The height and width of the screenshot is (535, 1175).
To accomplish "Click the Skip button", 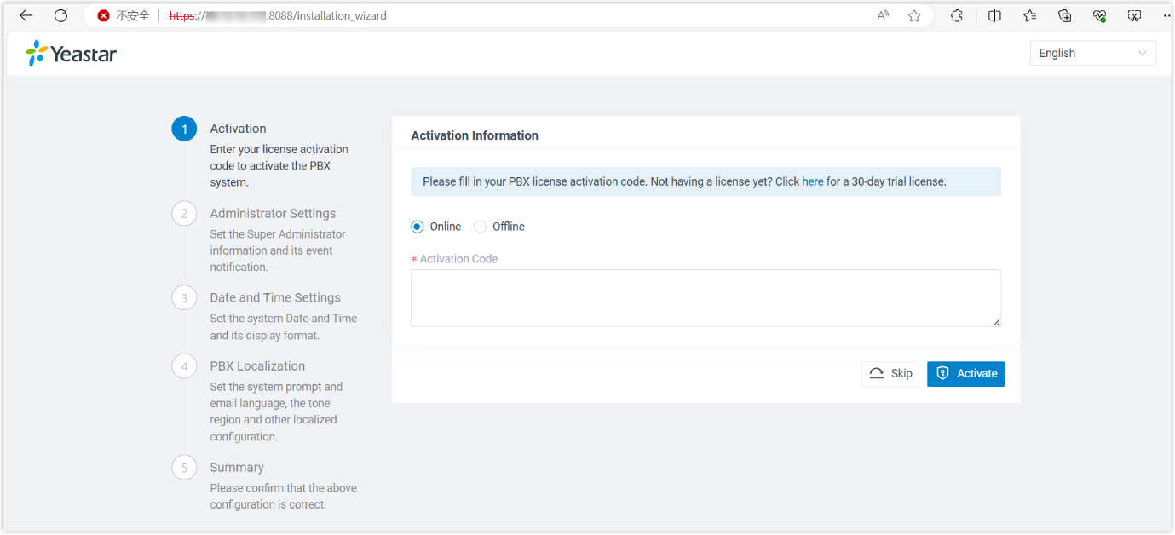I will [890, 374].
